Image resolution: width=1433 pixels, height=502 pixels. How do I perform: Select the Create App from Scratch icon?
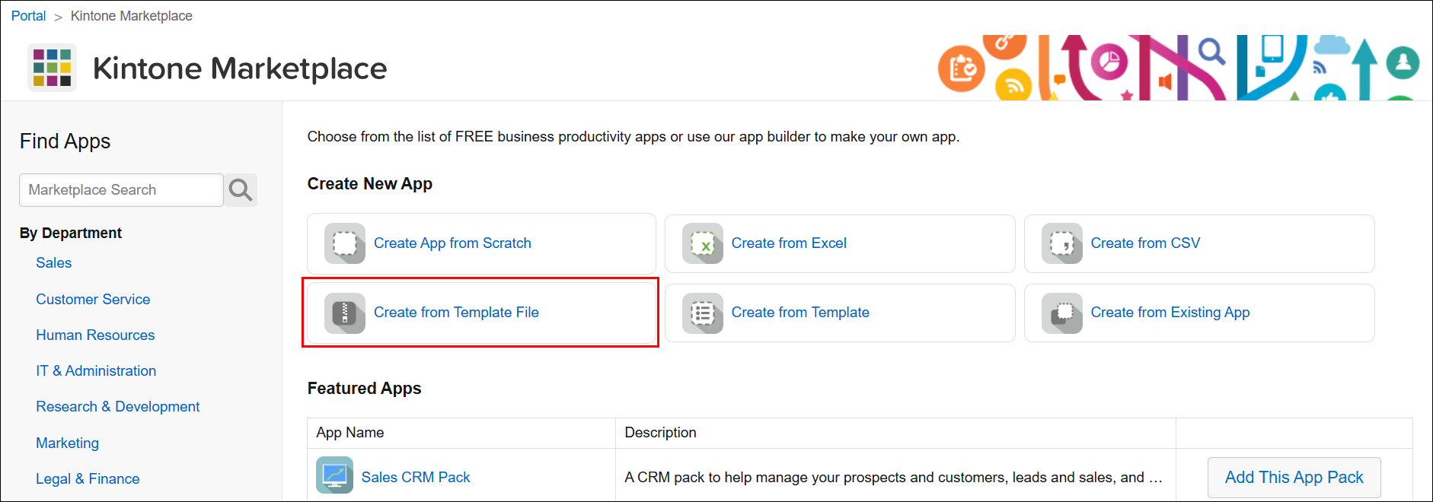tap(344, 243)
